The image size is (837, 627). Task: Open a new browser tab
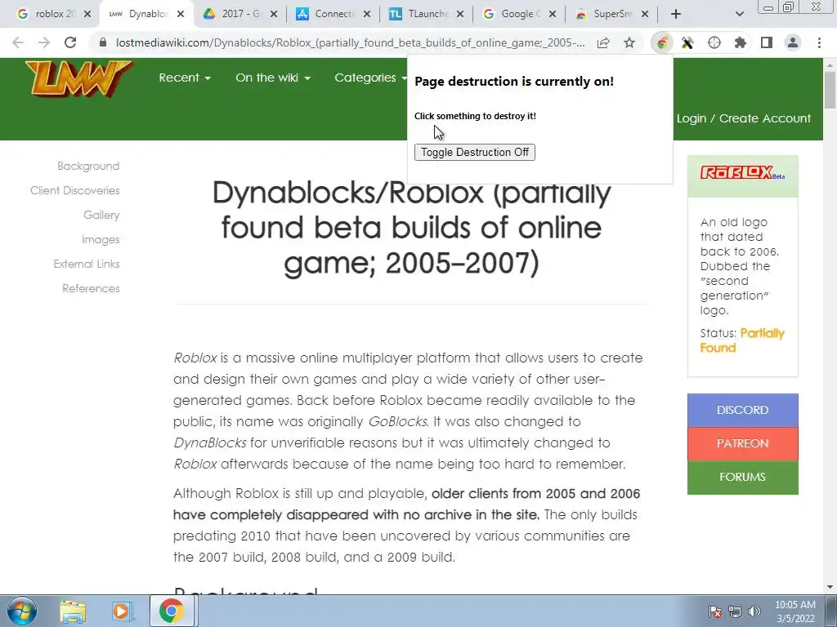coord(676,15)
